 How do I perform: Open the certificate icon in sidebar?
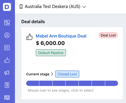coord(7,98)
